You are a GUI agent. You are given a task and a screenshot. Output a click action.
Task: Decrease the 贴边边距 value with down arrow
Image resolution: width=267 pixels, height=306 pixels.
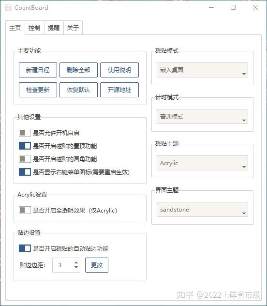tap(76, 267)
